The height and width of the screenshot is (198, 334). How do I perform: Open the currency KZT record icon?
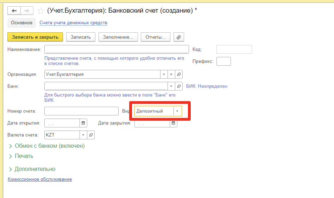[x=90, y=135]
